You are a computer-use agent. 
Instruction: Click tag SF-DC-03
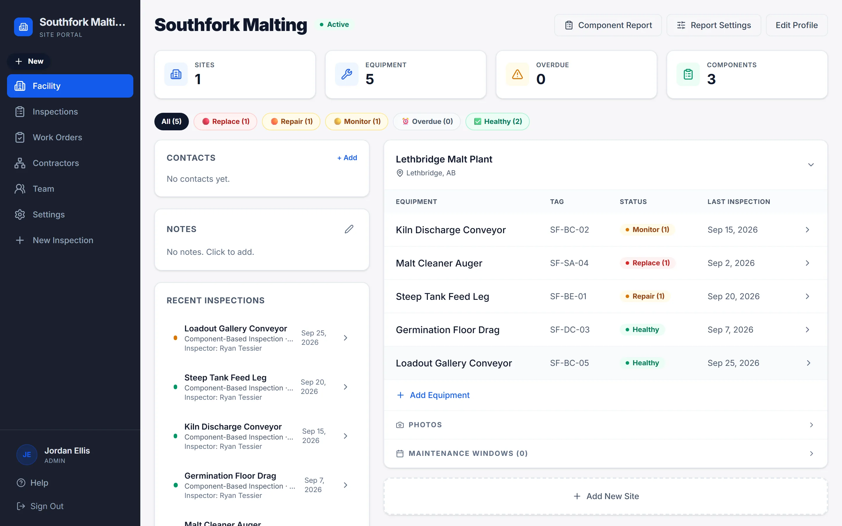(570, 330)
